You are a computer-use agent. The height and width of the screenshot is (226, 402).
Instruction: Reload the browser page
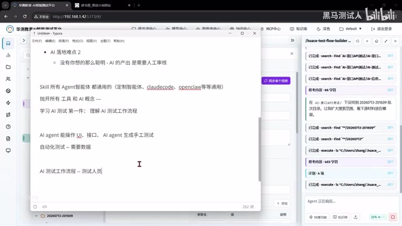coord(24,16)
